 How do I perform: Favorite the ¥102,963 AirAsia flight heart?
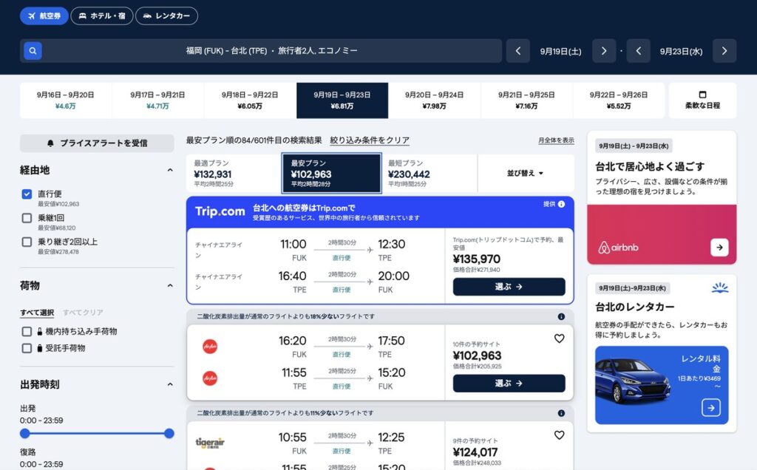559,338
